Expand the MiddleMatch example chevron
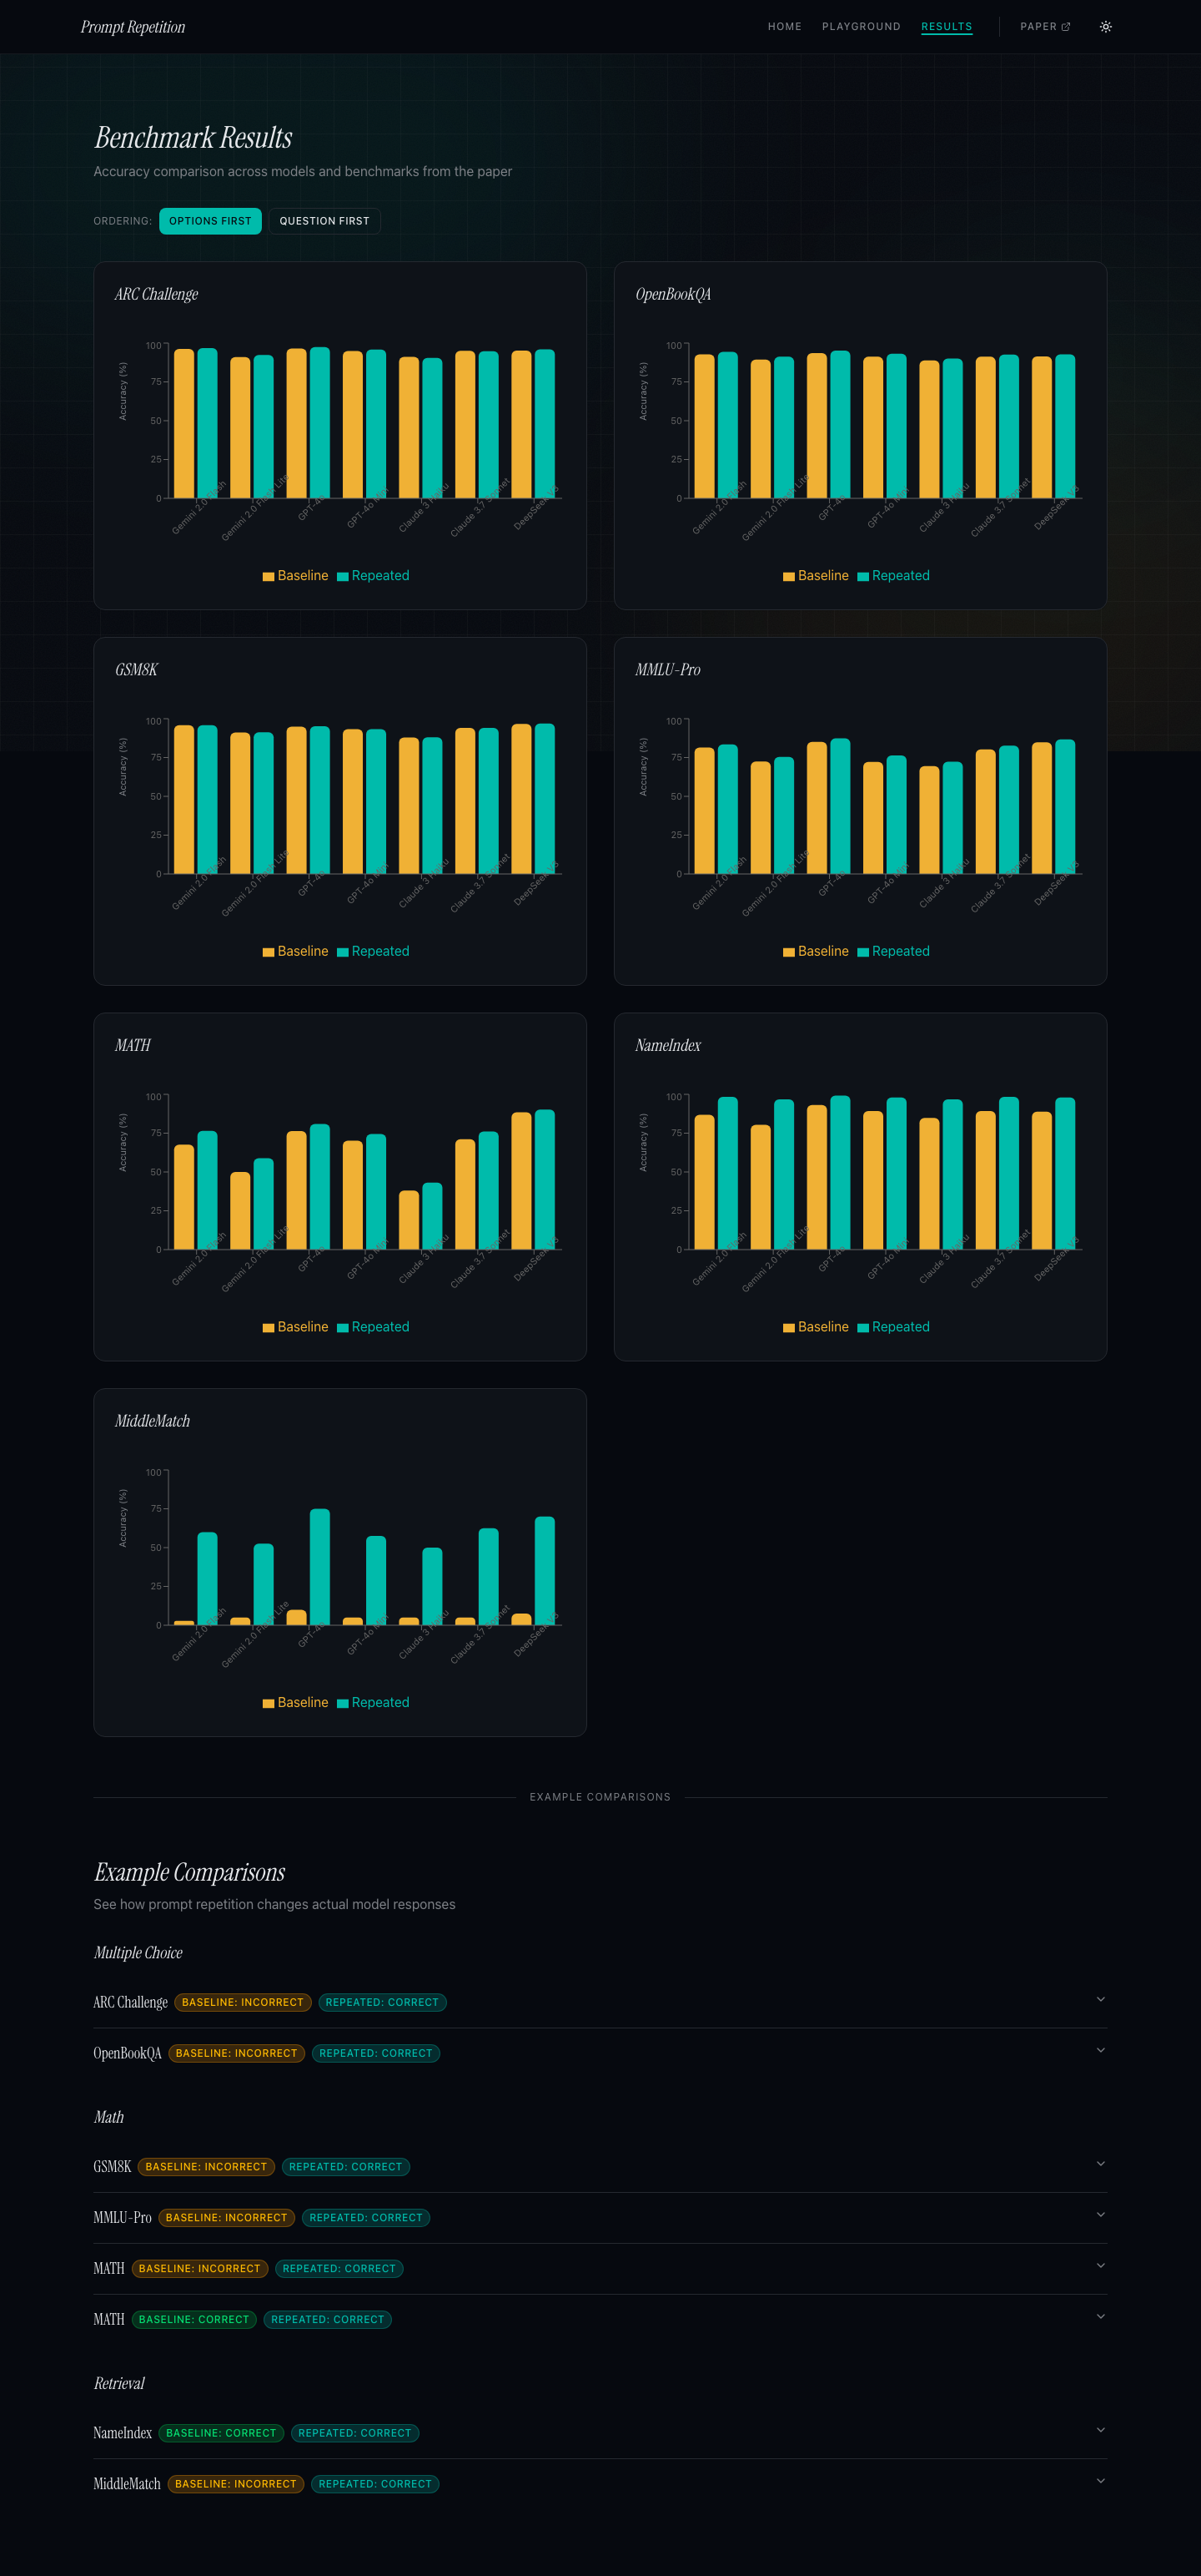This screenshot has width=1201, height=2576. pyautogui.click(x=1100, y=2481)
